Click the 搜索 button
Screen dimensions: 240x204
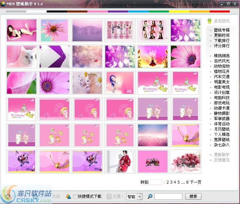tap(193, 196)
